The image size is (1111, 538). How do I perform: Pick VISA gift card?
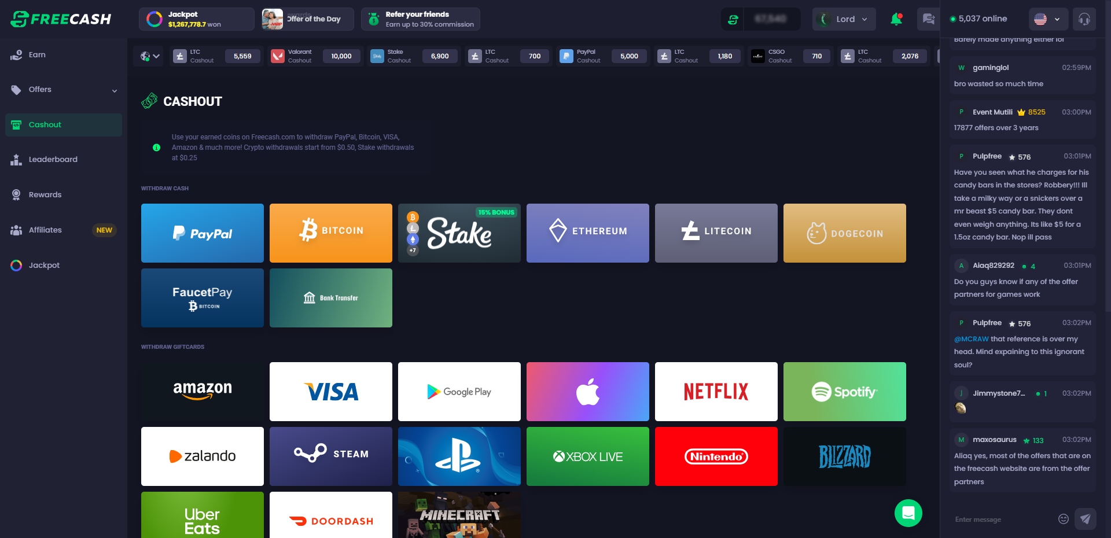(x=331, y=392)
